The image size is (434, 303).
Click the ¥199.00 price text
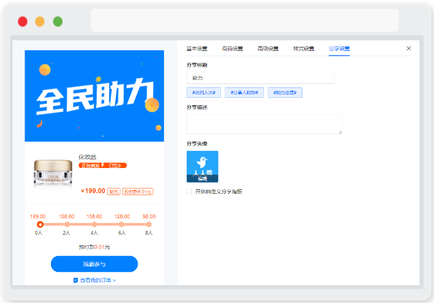[x=93, y=191]
